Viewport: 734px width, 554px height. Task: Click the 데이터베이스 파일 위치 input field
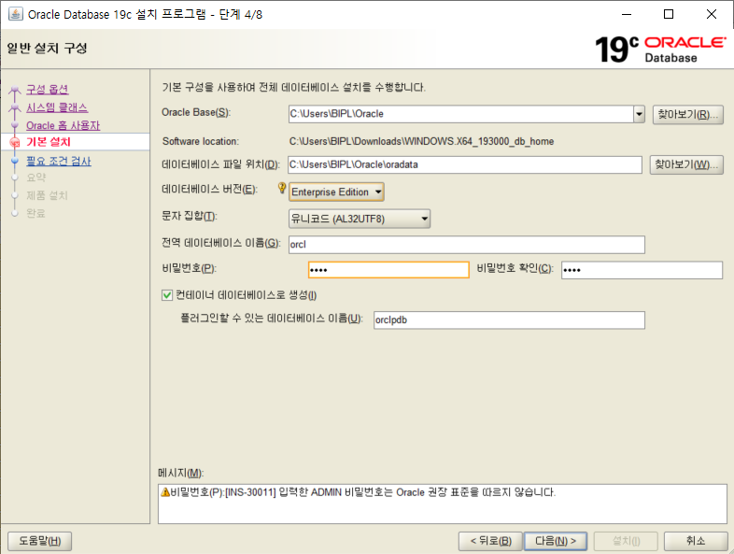465,164
